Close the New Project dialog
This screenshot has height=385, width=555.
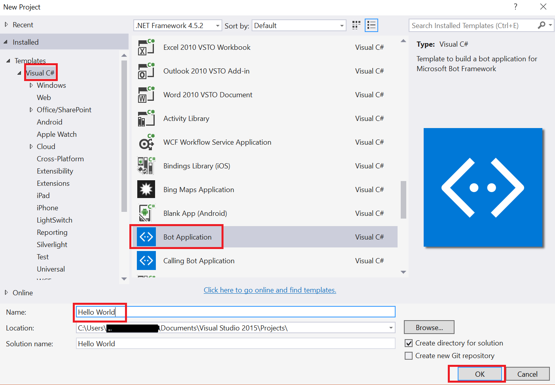pyautogui.click(x=544, y=7)
